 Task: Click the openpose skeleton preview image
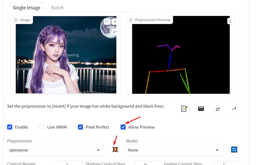(181, 55)
